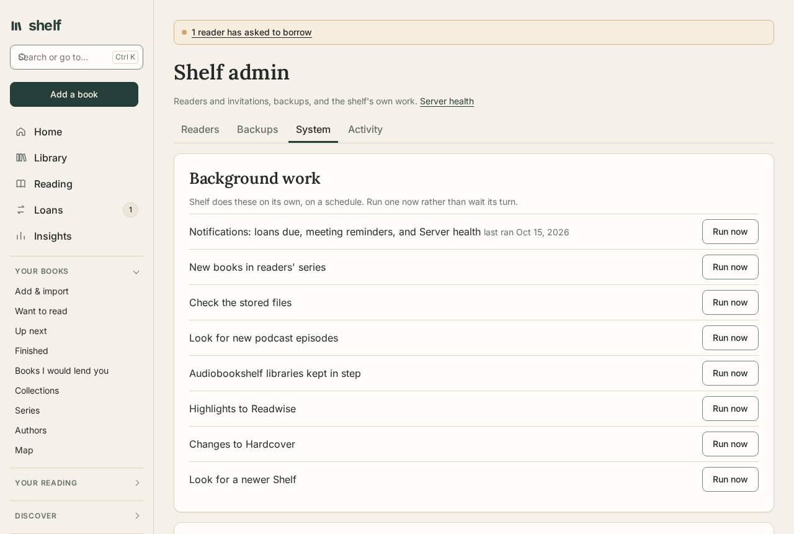Browse Series in the sidebar

click(x=27, y=410)
